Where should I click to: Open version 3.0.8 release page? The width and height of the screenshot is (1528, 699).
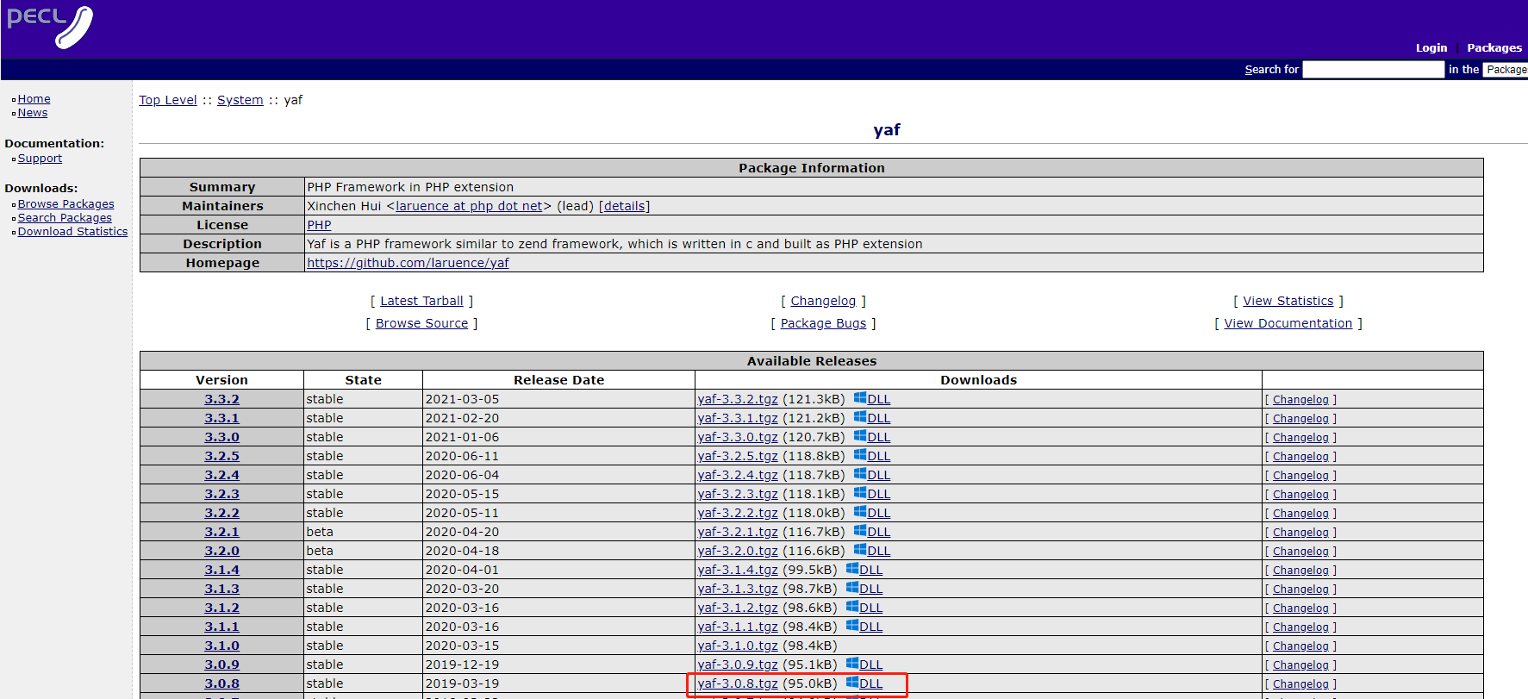(221, 683)
